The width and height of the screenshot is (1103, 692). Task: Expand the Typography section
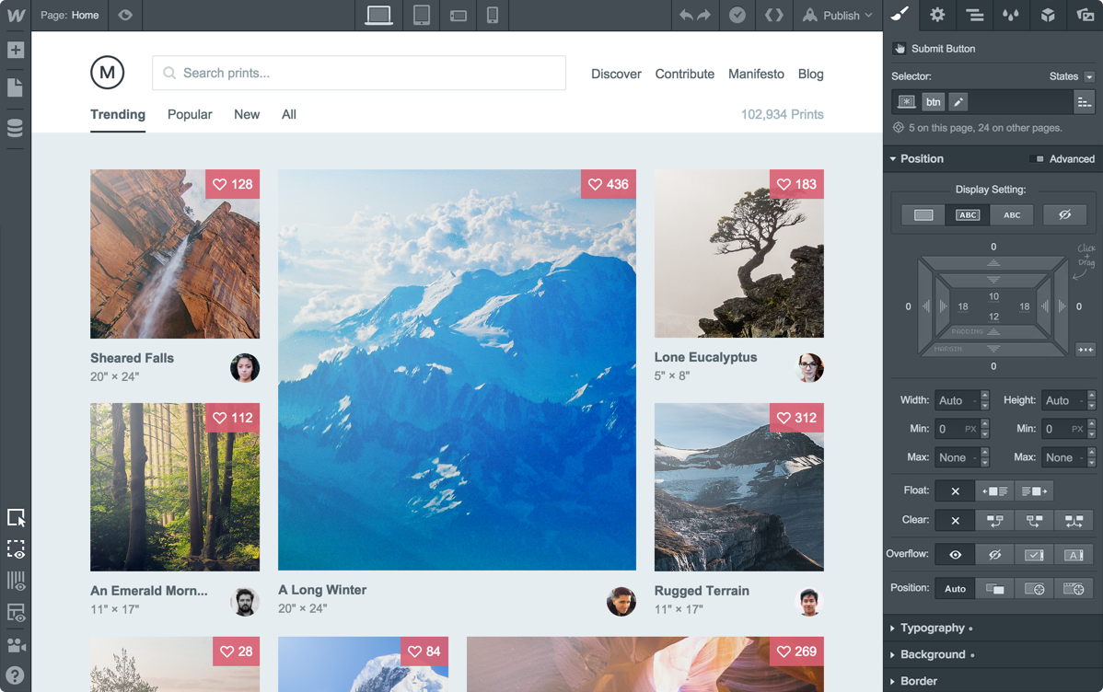click(x=932, y=628)
